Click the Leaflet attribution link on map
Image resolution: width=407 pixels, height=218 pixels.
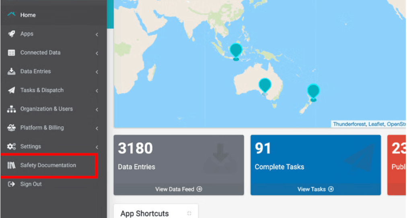[376, 124]
